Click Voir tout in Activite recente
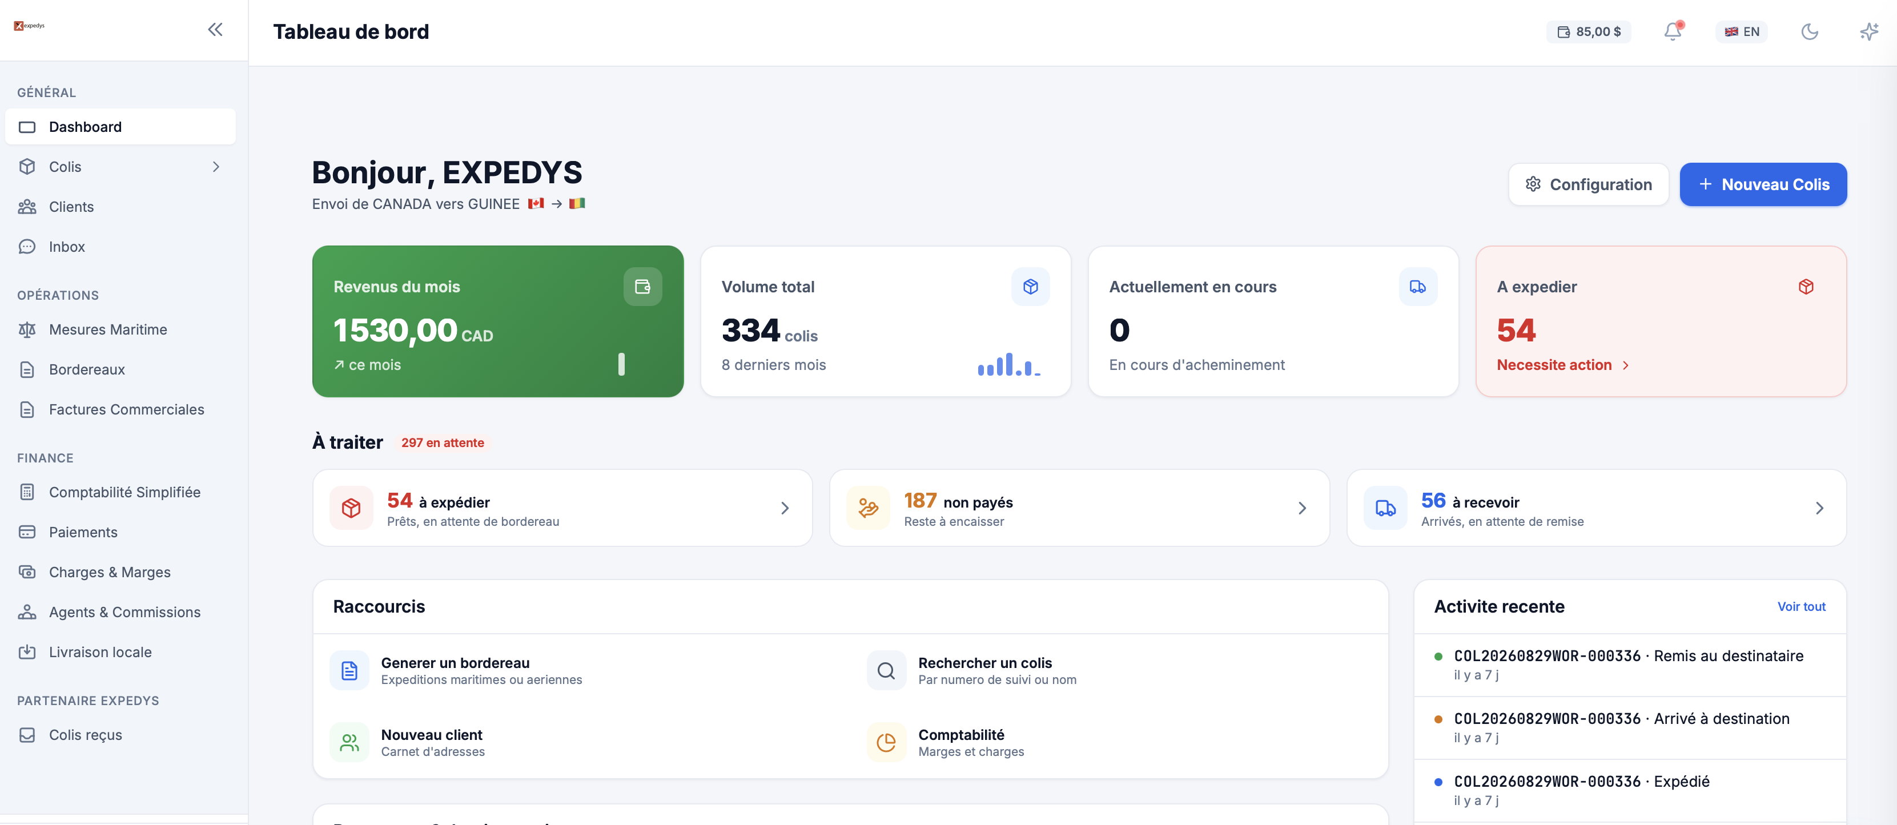Image resolution: width=1897 pixels, height=825 pixels. click(x=1801, y=606)
